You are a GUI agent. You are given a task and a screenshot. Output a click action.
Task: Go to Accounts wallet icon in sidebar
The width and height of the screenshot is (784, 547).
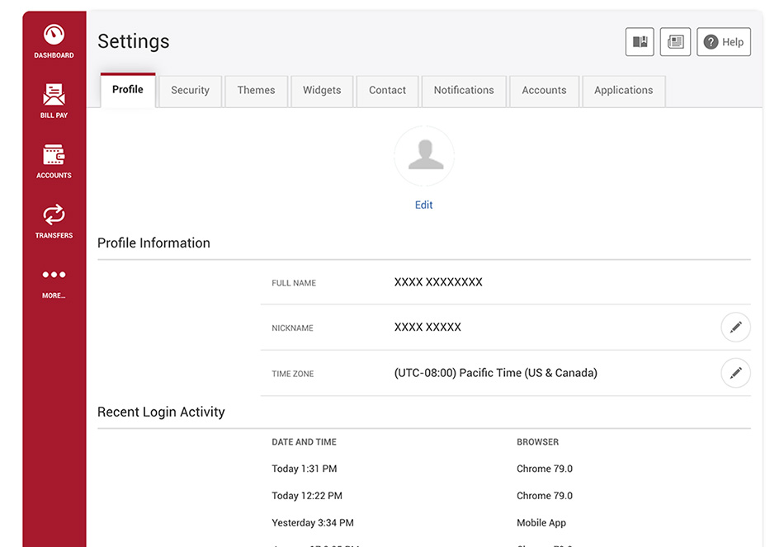point(54,154)
